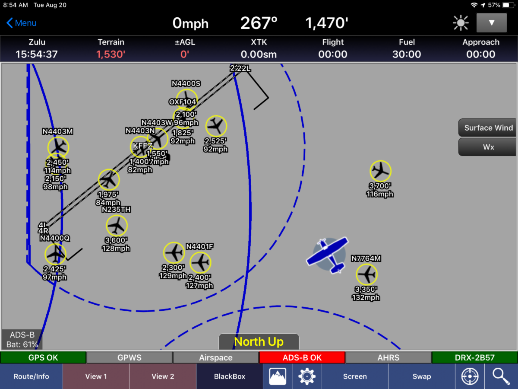Select traffic target N4403M aircraft icon
Screen dimensions: 518x389
[58, 147]
